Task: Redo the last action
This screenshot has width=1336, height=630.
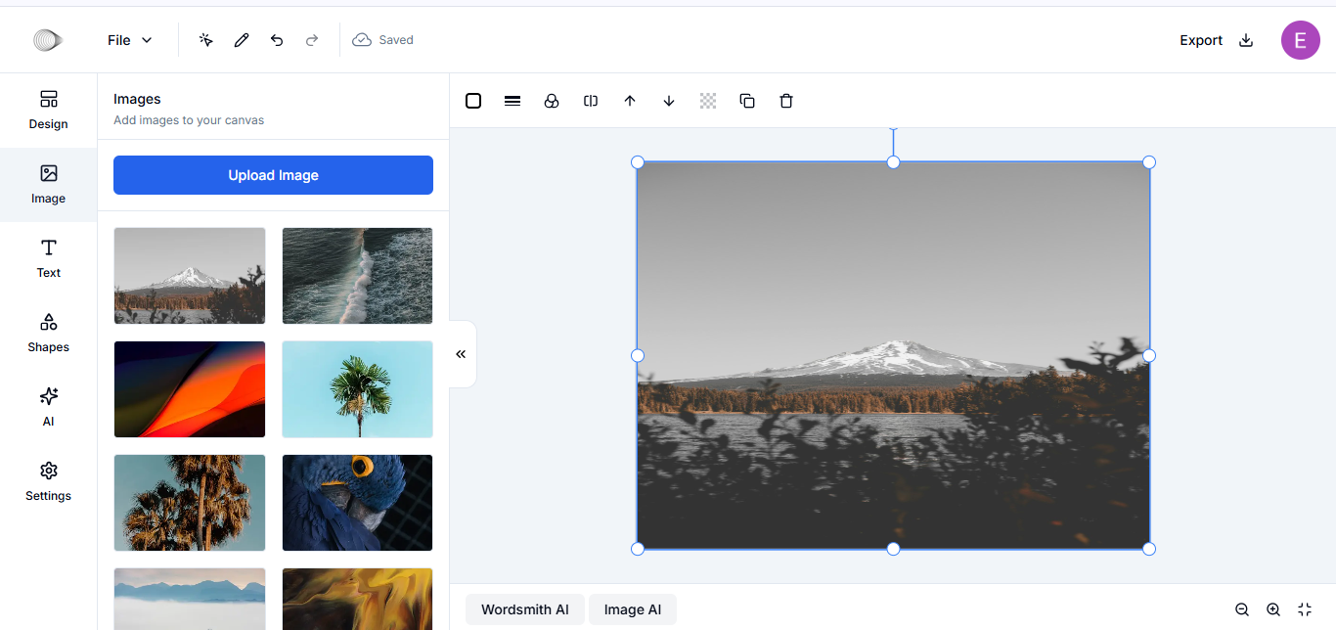Action: (312, 40)
